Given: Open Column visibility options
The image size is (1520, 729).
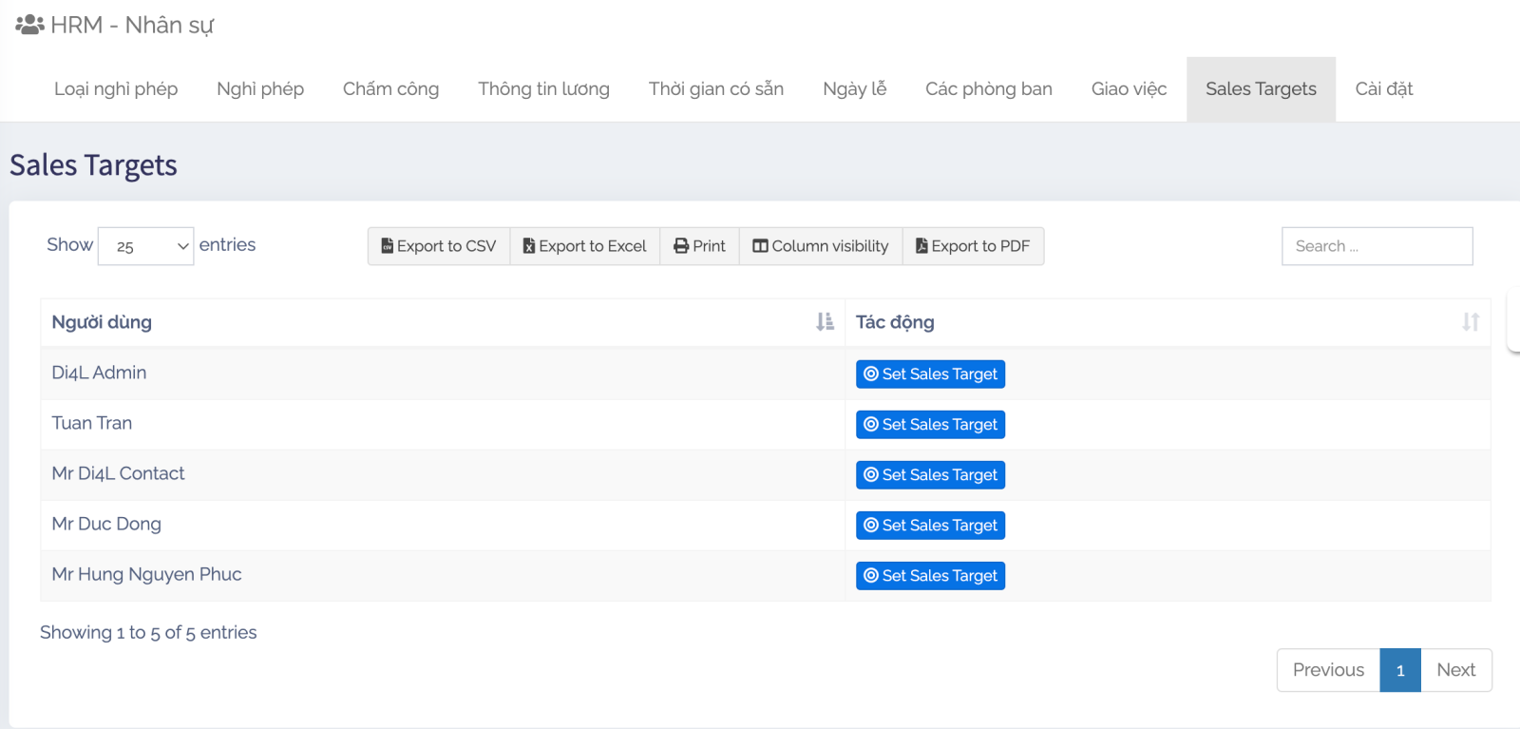Looking at the screenshot, I should (821, 246).
